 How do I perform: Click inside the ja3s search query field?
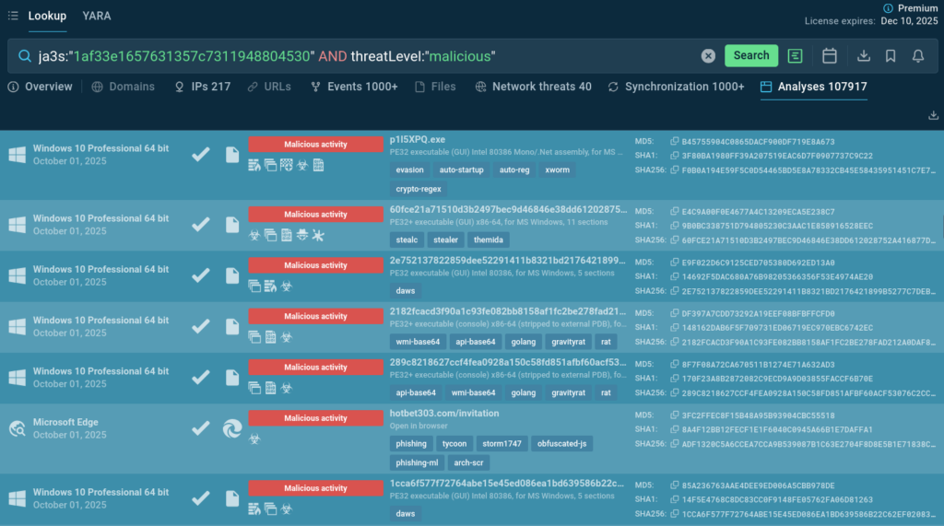click(x=369, y=56)
